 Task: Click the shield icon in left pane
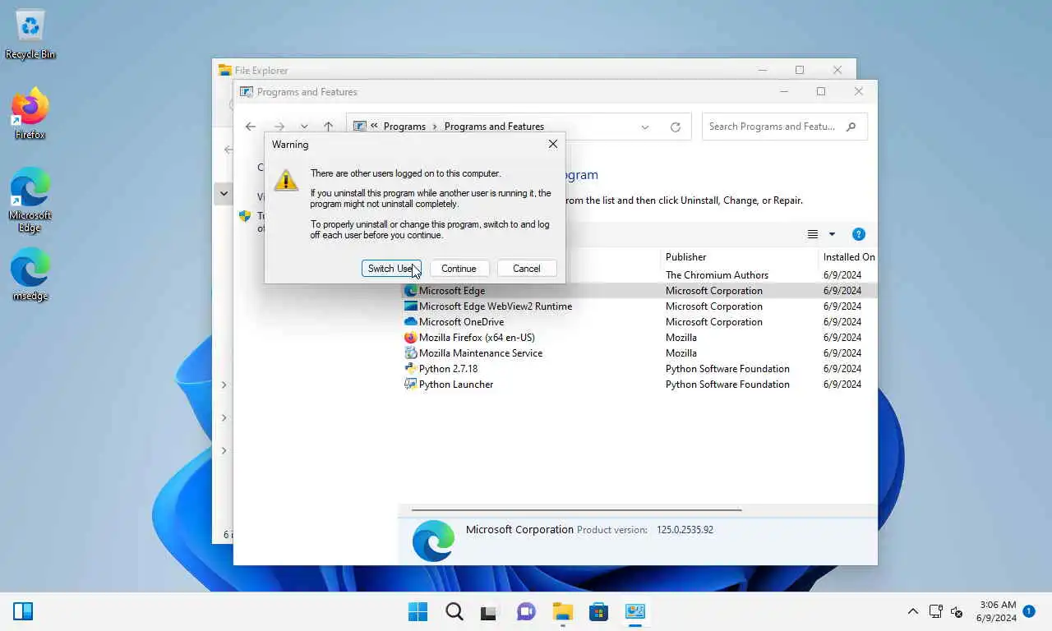[x=245, y=217]
